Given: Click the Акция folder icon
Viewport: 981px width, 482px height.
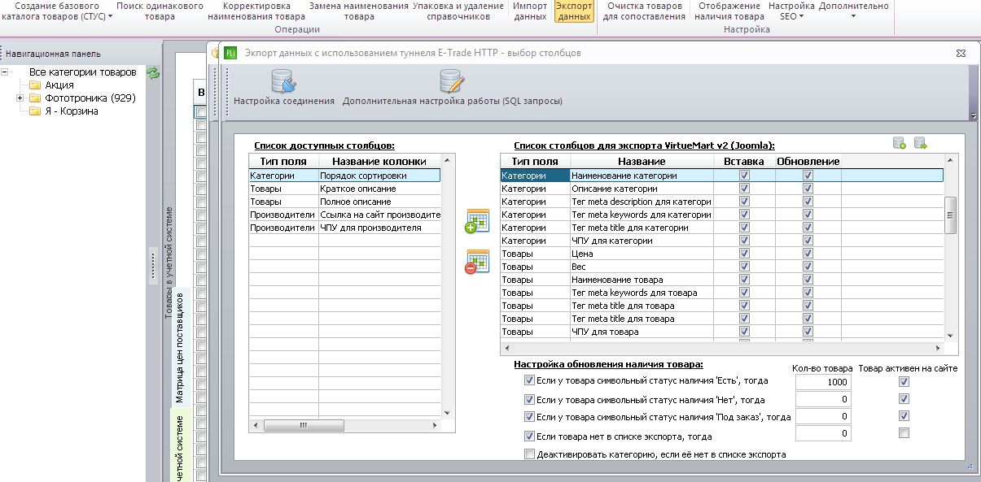Looking at the screenshot, I should coord(35,85).
